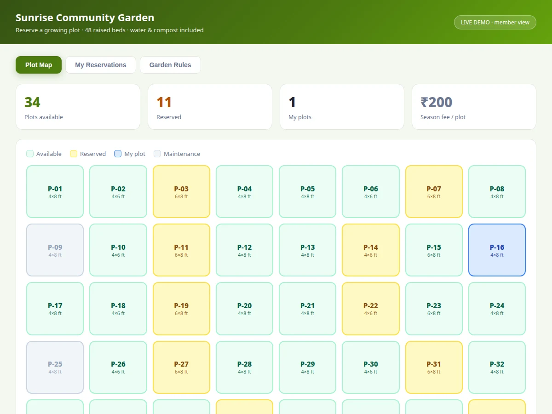The width and height of the screenshot is (552, 414).
Task: Click the My plots stat card
Action: (x=342, y=107)
